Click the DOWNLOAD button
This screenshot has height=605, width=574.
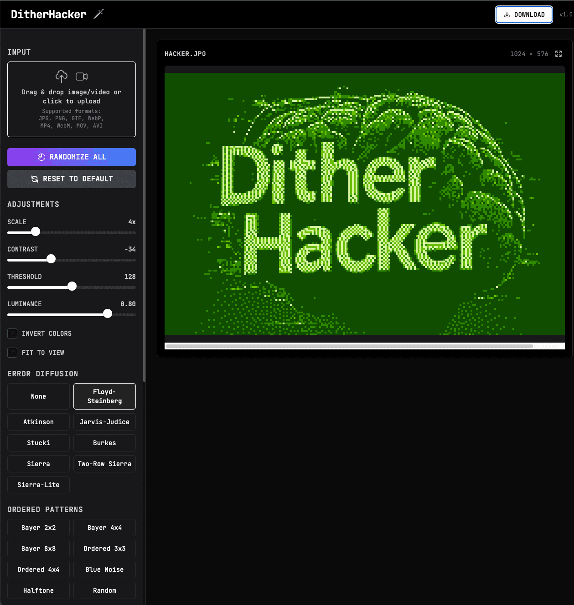(524, 15)
